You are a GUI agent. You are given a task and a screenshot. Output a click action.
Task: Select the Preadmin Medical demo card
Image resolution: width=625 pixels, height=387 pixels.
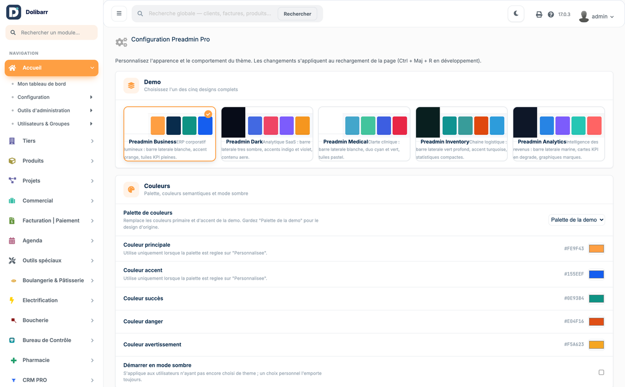pyautogui.click(x=364, y=134)
